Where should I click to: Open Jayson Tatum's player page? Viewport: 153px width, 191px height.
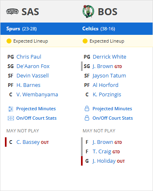[109, 76]
